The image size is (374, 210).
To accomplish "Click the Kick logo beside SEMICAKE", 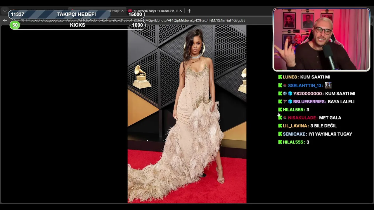I will coord(280,134).
